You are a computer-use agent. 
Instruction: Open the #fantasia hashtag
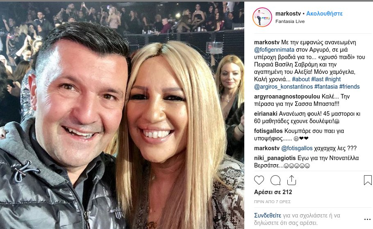(326, 87)
